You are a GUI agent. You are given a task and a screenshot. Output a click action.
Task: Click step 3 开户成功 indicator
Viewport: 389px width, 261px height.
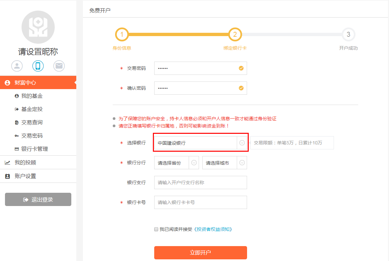coord(348,34)
